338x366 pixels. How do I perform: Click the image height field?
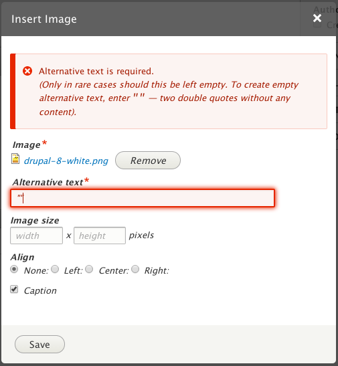click(100, 236)
